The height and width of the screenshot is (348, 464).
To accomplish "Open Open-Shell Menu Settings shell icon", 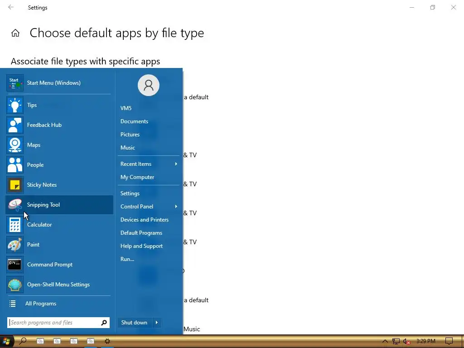I will tap(15, 285).
